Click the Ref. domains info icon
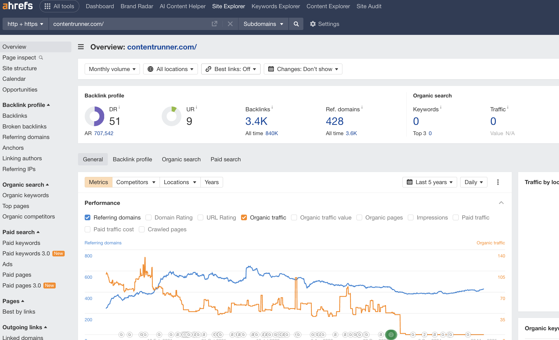This screenshot has width=559, height=340. [362, 107]
